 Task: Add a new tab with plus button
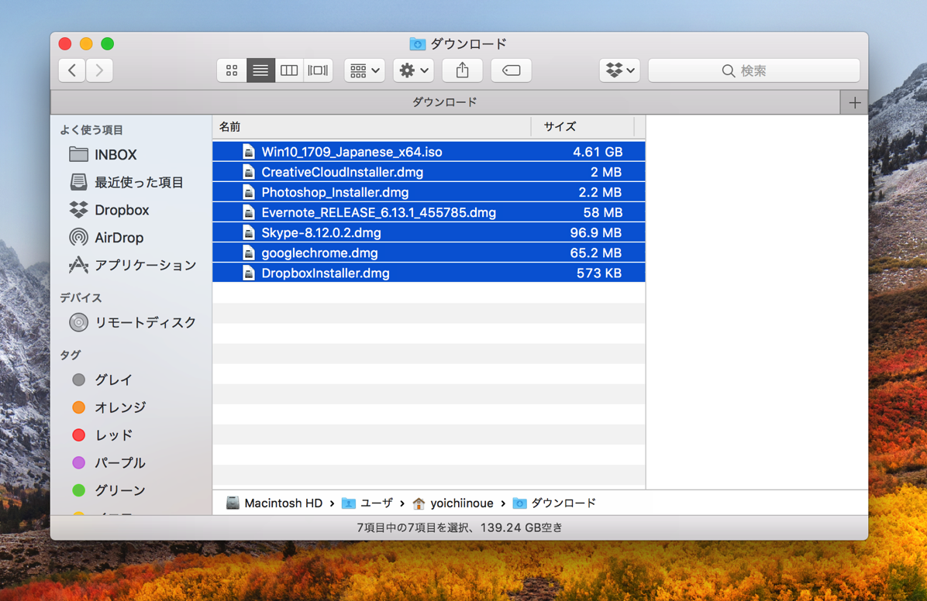(854, 103)
